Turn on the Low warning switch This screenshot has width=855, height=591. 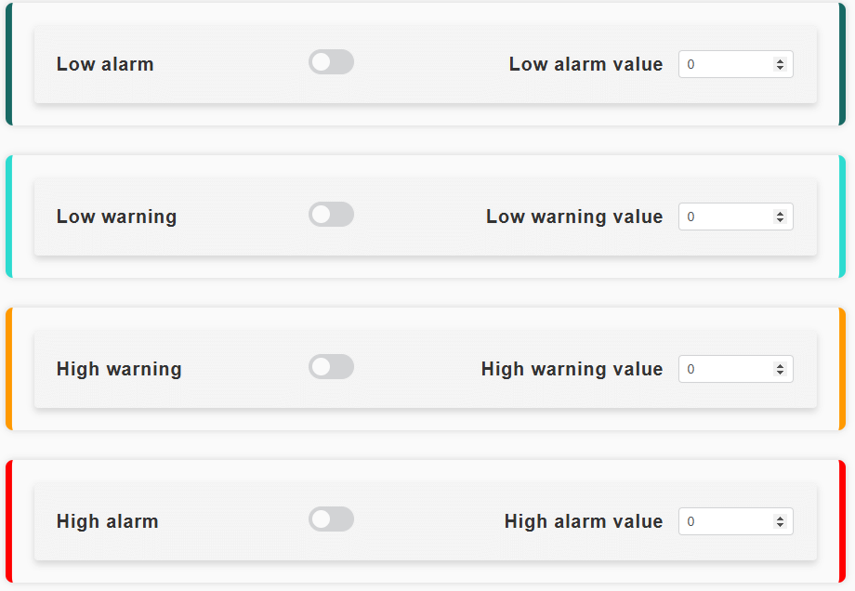(331, 215)
